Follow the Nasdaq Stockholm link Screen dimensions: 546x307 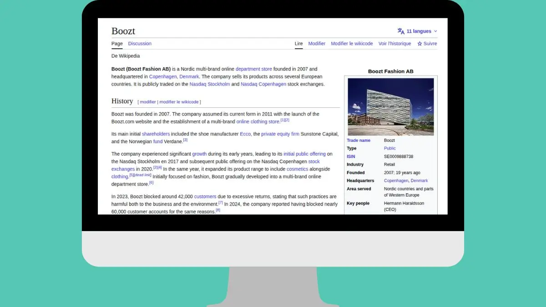click(210, 84)
